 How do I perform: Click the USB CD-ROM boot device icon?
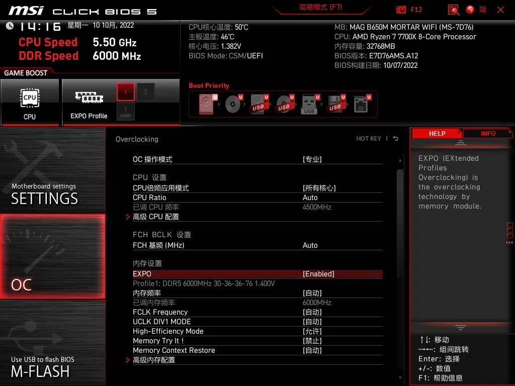tap(285, 104)
